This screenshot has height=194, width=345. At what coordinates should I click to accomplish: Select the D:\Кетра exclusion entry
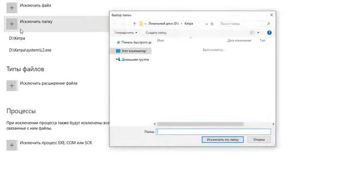point(17,38)
